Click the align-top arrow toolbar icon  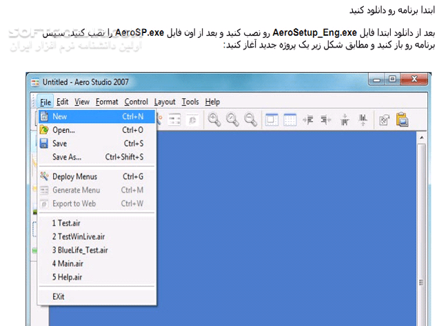(x=345, y=120)
